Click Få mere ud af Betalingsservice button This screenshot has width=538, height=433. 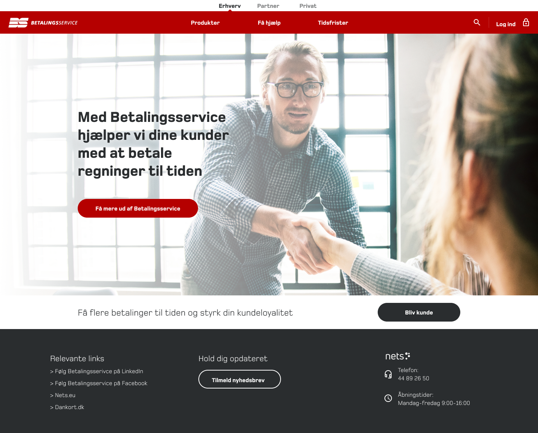138,208
